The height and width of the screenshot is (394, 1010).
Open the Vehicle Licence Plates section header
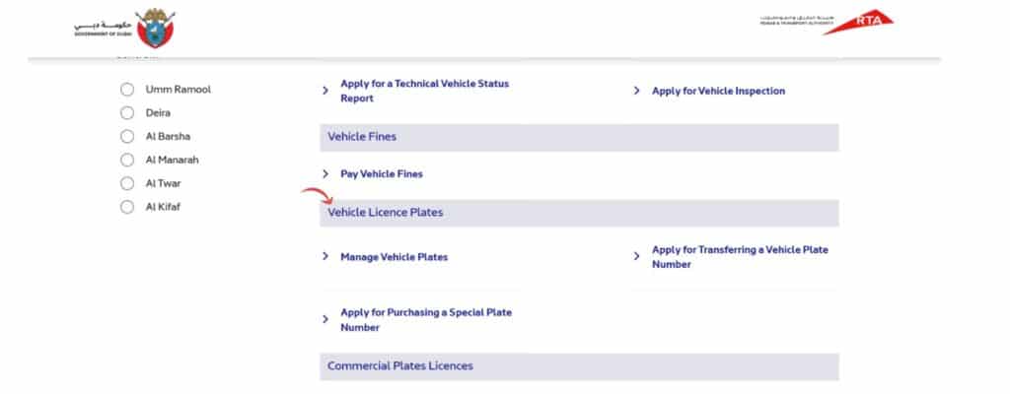pos(579,213)
